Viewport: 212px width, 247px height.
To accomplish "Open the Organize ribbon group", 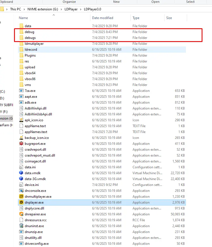I will (69, 2).
